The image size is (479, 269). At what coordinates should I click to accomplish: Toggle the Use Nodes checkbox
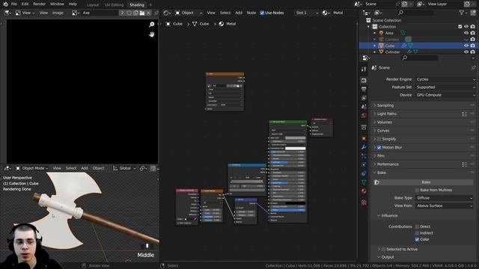(262, 13)
